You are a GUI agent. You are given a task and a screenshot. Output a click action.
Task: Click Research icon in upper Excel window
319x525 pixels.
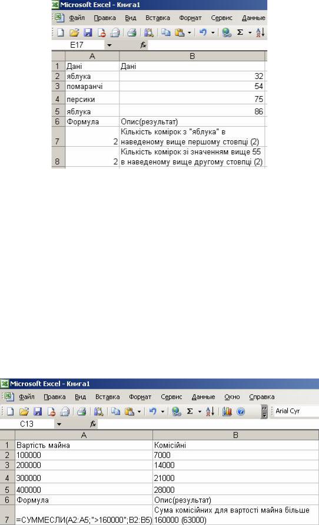[x=149, y=32]
